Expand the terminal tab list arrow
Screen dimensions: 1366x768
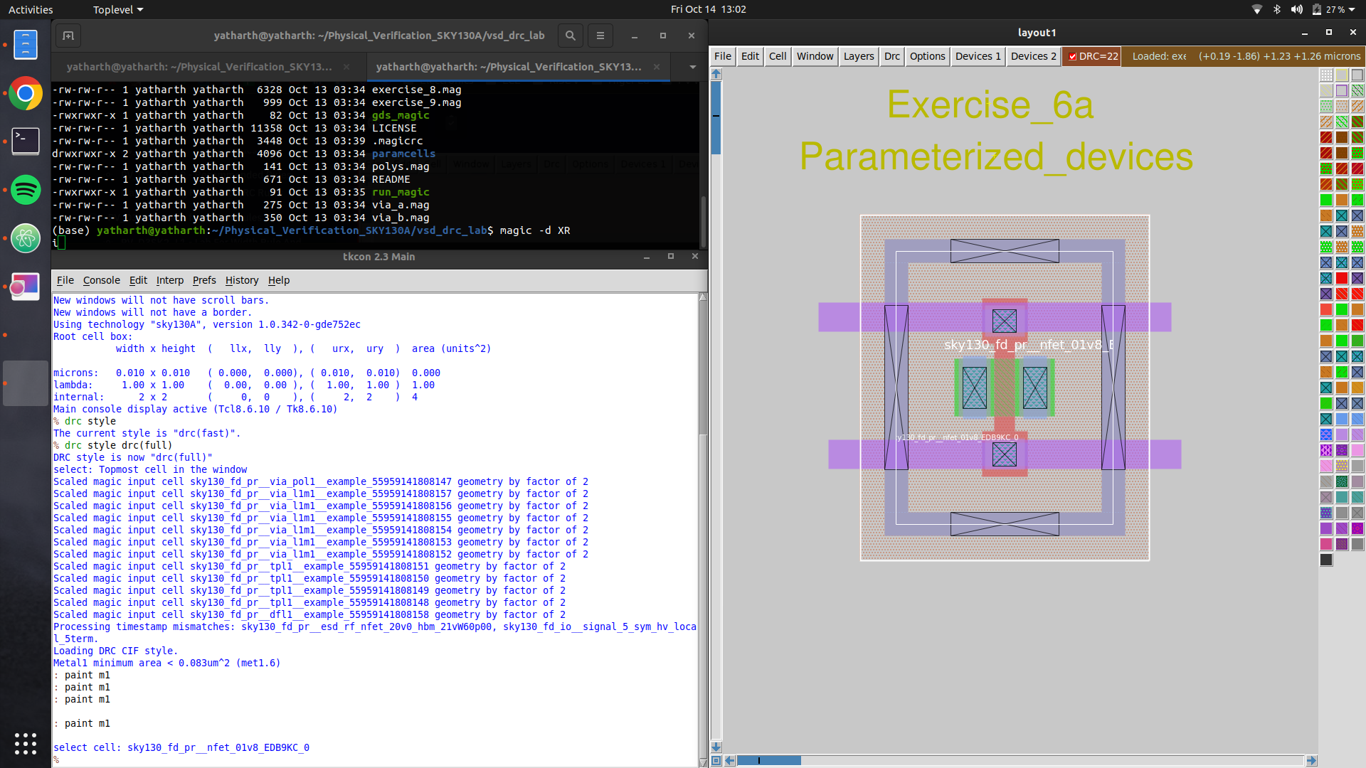[692, 67]
